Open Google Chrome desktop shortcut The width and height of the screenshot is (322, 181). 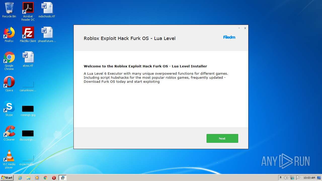9,61
